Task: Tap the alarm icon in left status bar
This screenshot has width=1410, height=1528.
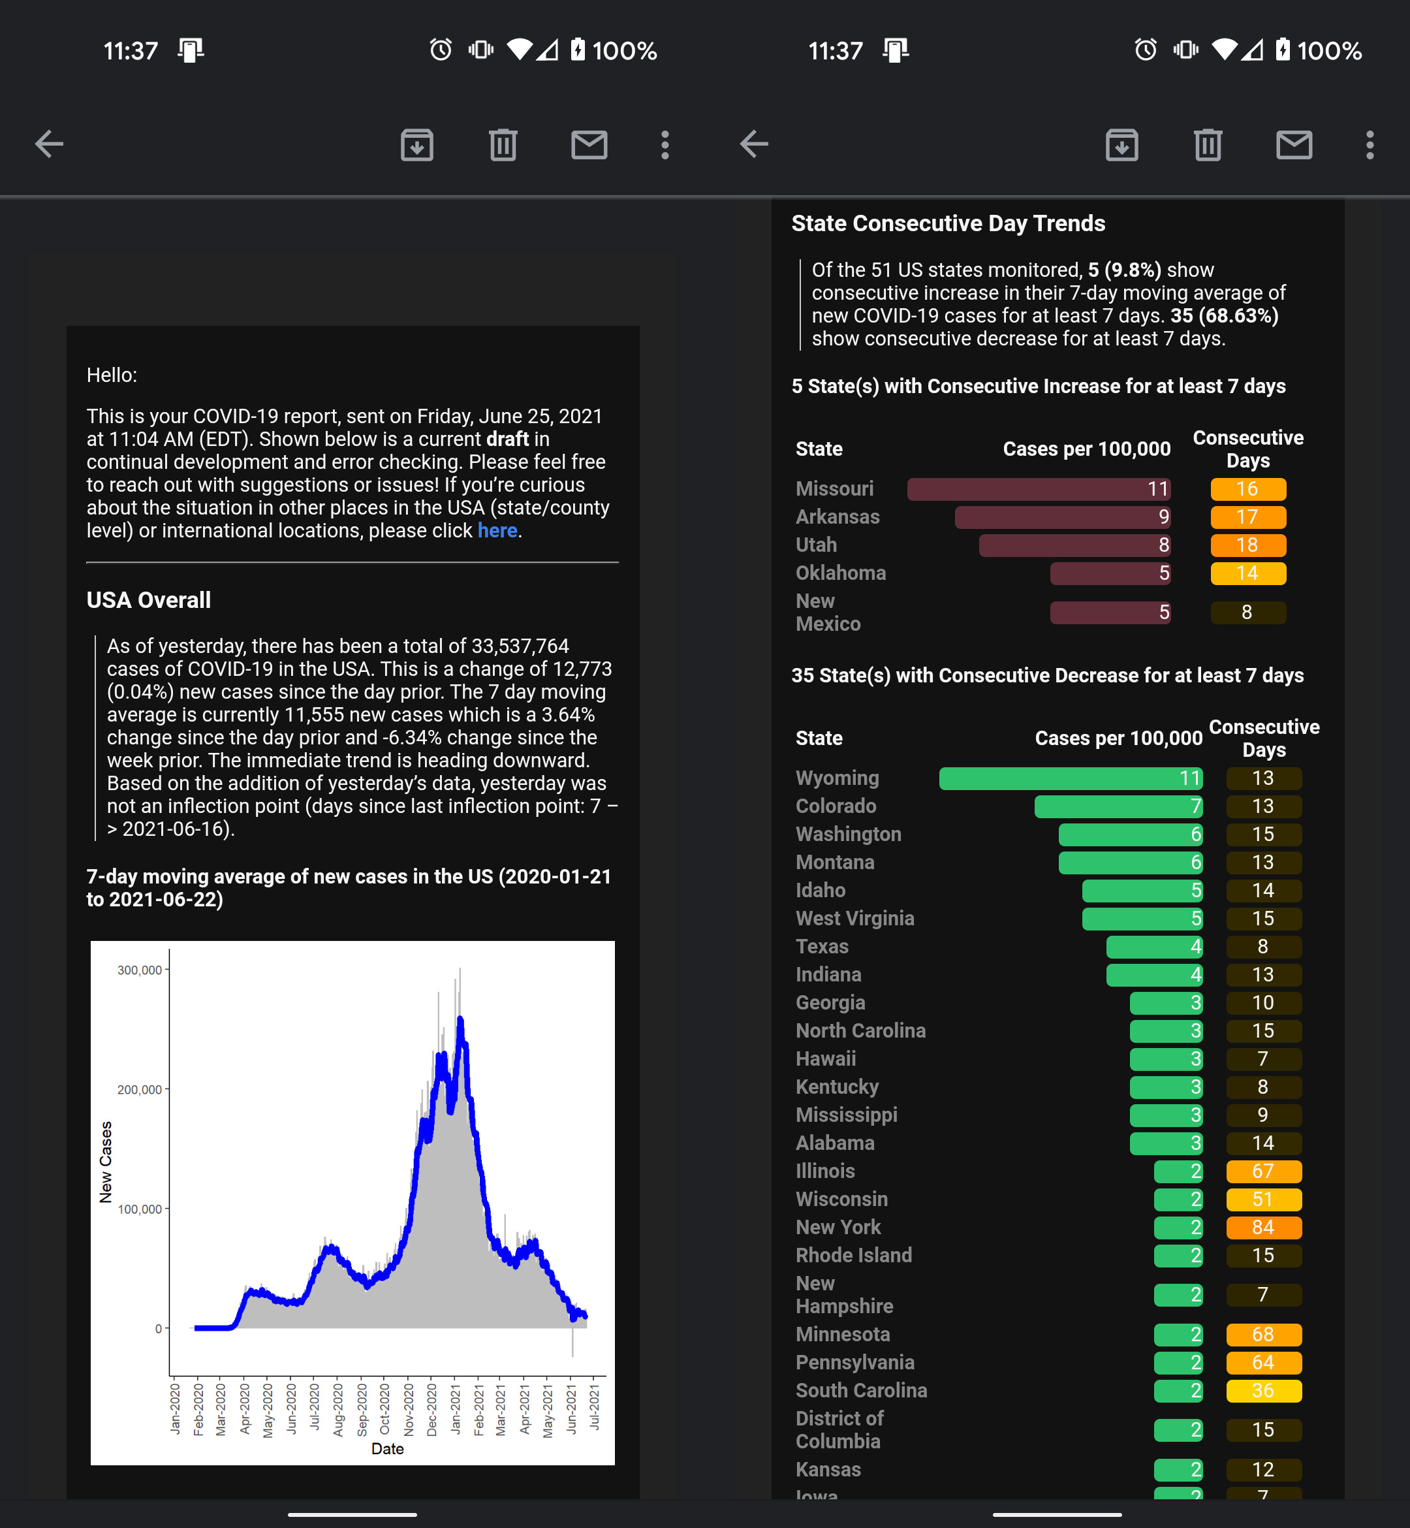Action: pos(440,50)
